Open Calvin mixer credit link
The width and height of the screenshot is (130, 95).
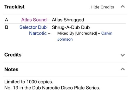coord(107,33)
